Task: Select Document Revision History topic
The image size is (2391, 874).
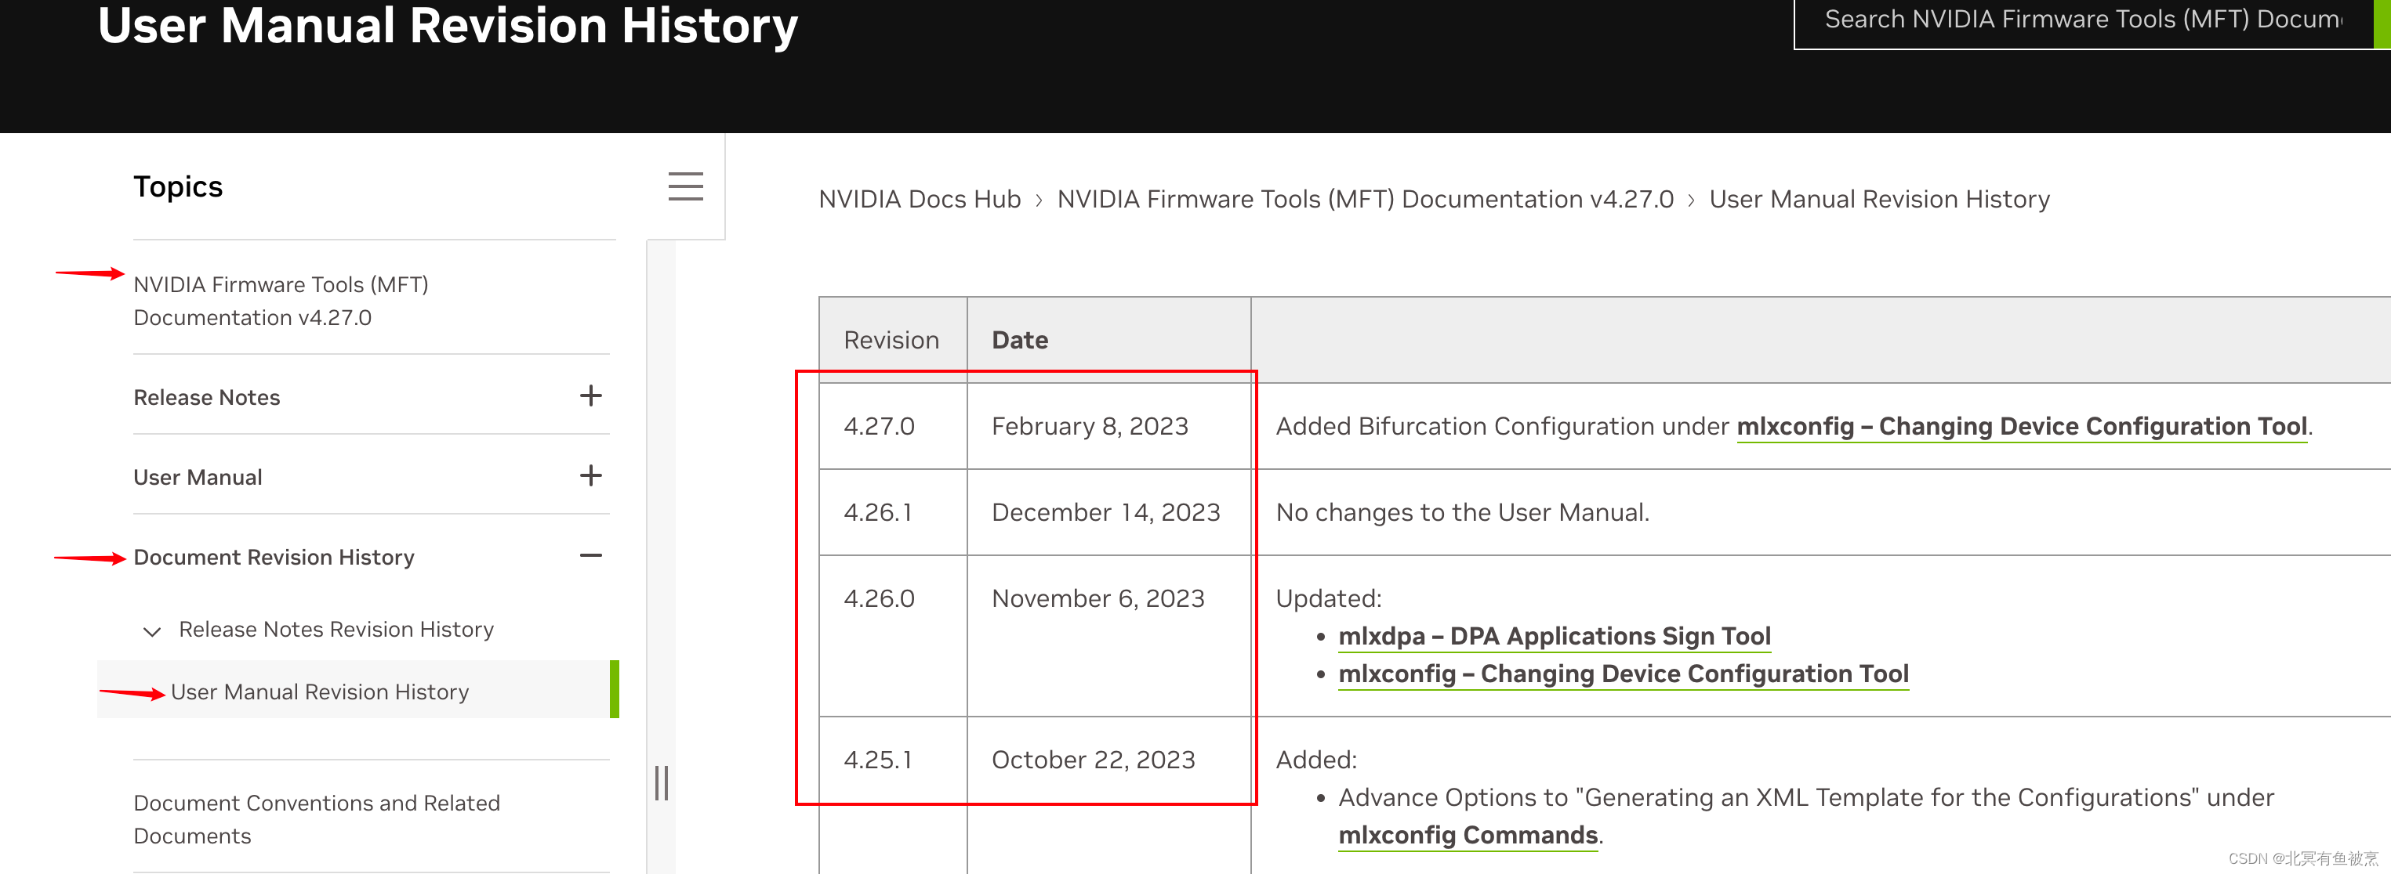Action: tap(274, 556)
